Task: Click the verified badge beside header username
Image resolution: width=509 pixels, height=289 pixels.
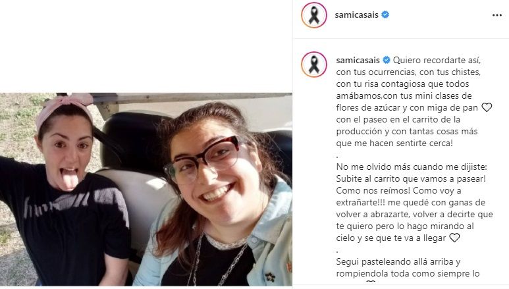Action: pos(385,14)
